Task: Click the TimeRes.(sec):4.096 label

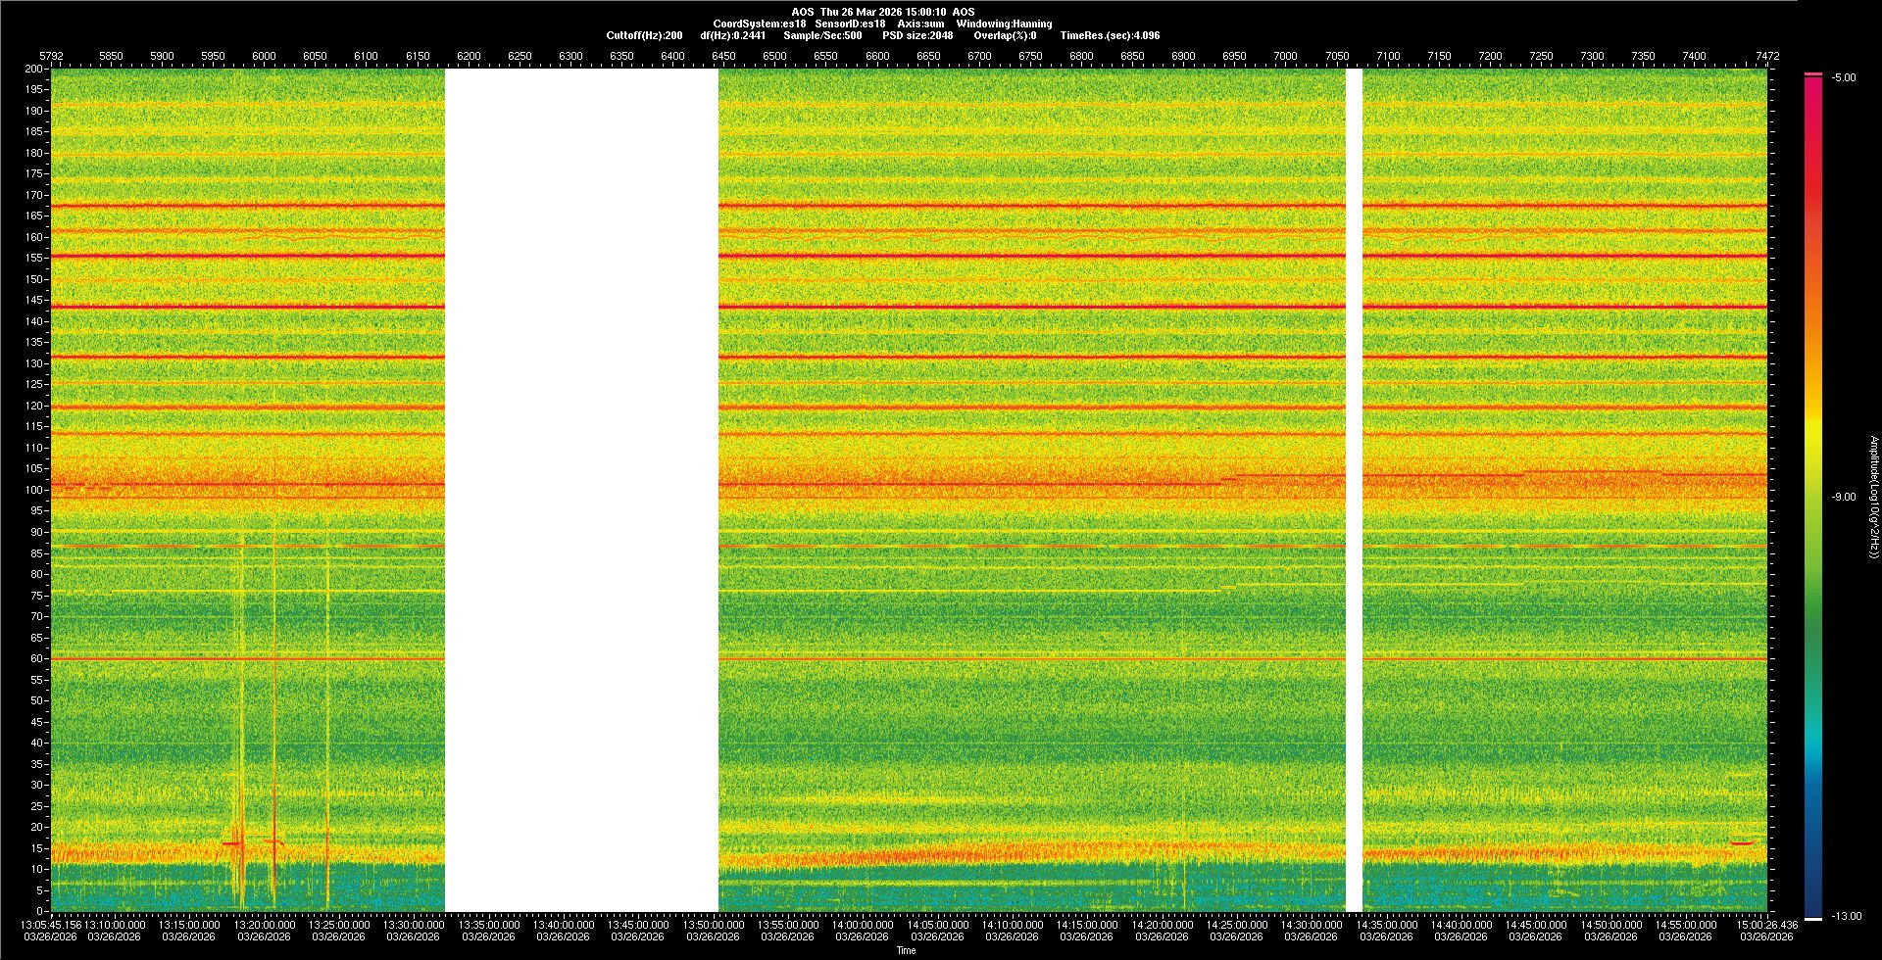Action: pos(1110,35)
